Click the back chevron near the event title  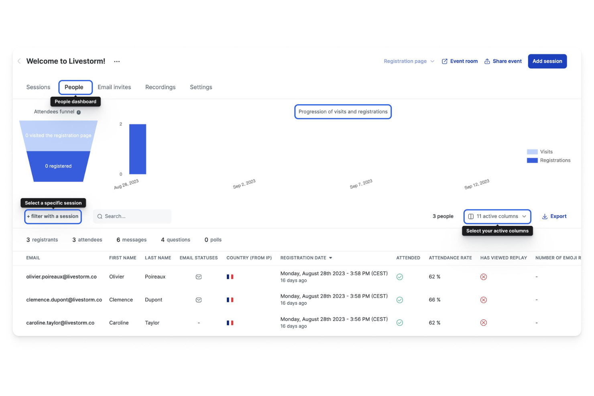click(x=19, y=61)
